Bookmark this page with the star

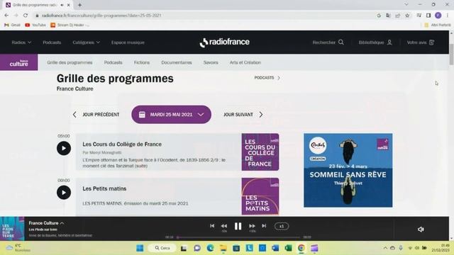[x=407, y=16]
